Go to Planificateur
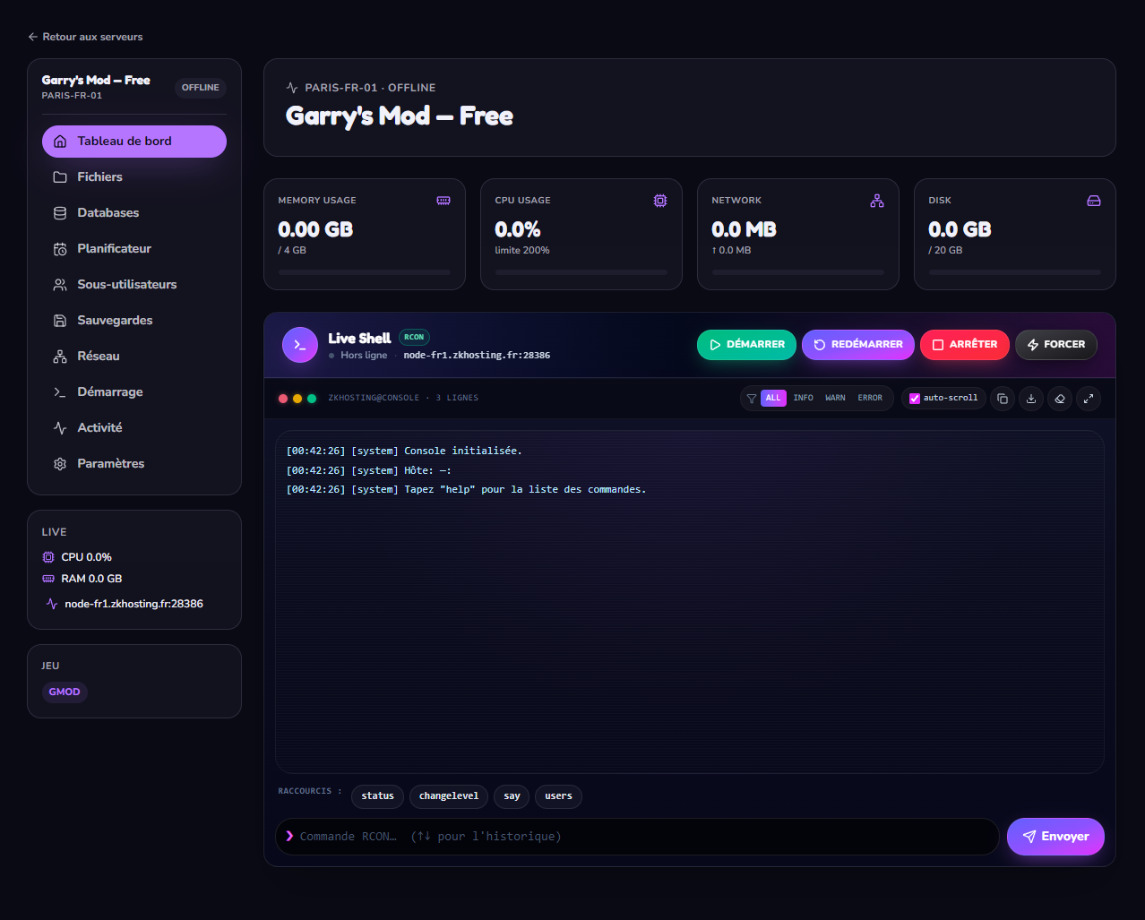 [134, 249]
